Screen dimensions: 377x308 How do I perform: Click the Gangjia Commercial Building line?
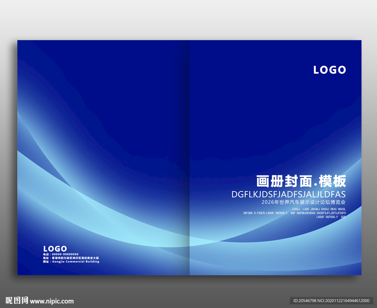(71, 262)
